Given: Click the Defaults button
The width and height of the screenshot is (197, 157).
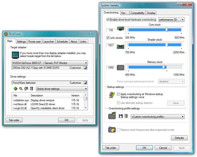Looking at the screenshot, I should point(179,138).
